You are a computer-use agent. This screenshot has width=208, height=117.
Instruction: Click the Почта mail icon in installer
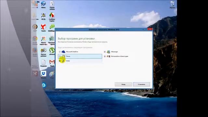click(63, 56)
